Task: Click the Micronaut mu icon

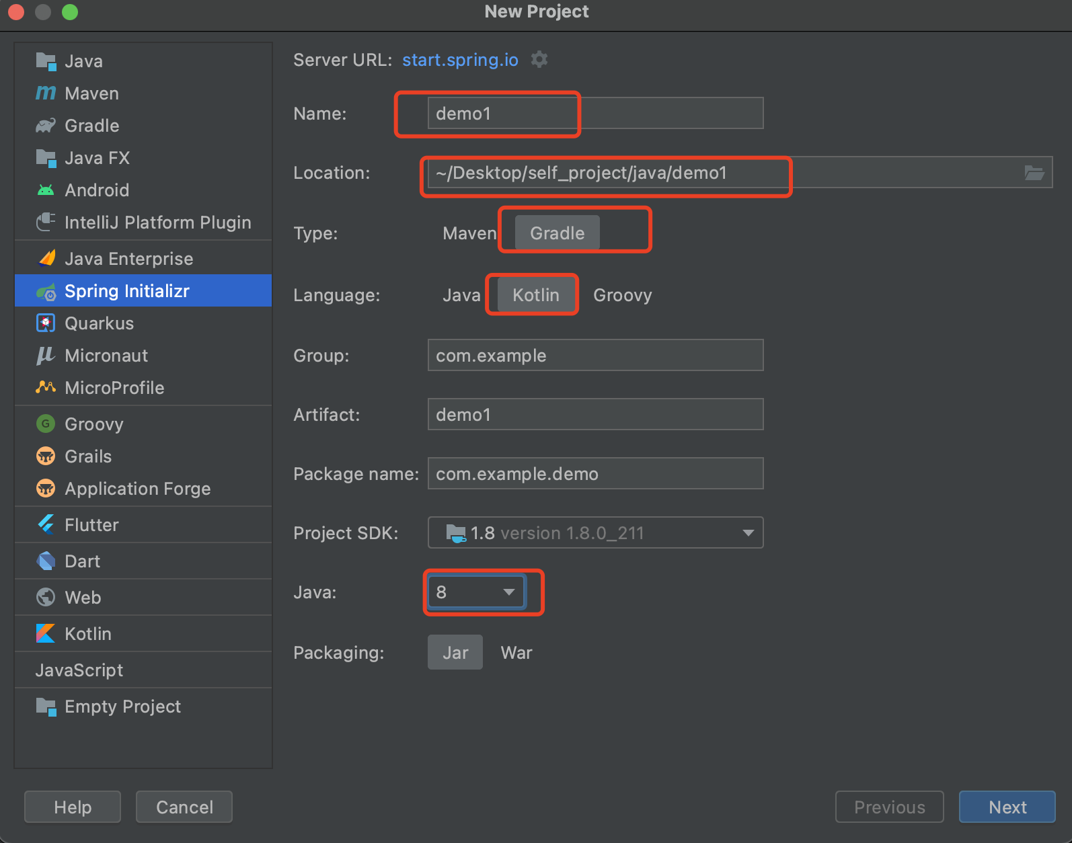Action: [45, 356]
